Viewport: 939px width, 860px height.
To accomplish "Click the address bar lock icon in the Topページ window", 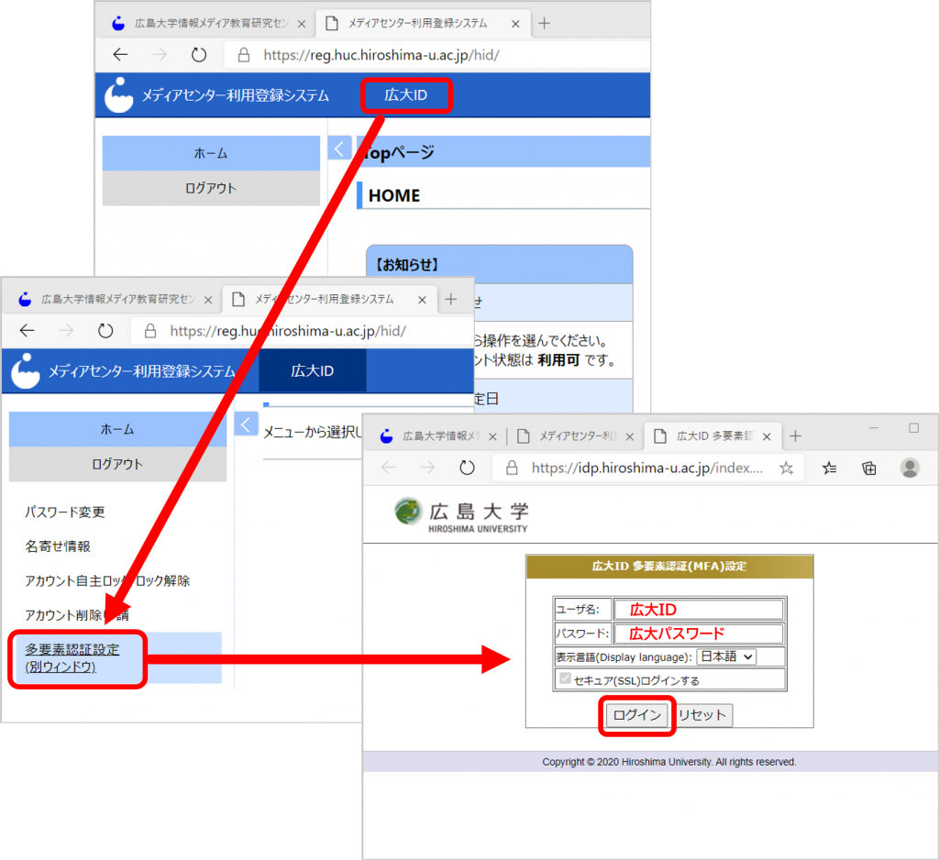I will pyautogui.click(x=244, y=55).
